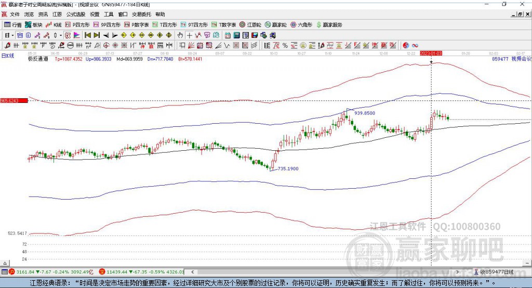
Task: Click the red-blue yin-yang sphere icon
Action: [x=406, y=46]
